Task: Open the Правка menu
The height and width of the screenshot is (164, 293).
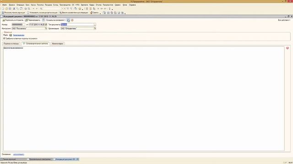Action: (x=12, y=5)
